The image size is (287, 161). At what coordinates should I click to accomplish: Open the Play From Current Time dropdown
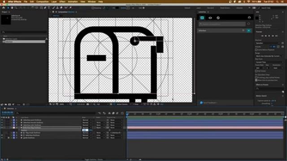(269, 62)
